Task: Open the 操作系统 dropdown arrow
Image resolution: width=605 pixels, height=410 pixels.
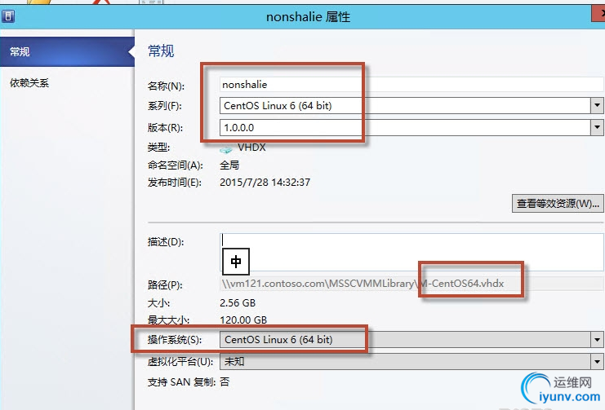Action: pos(597,340)
